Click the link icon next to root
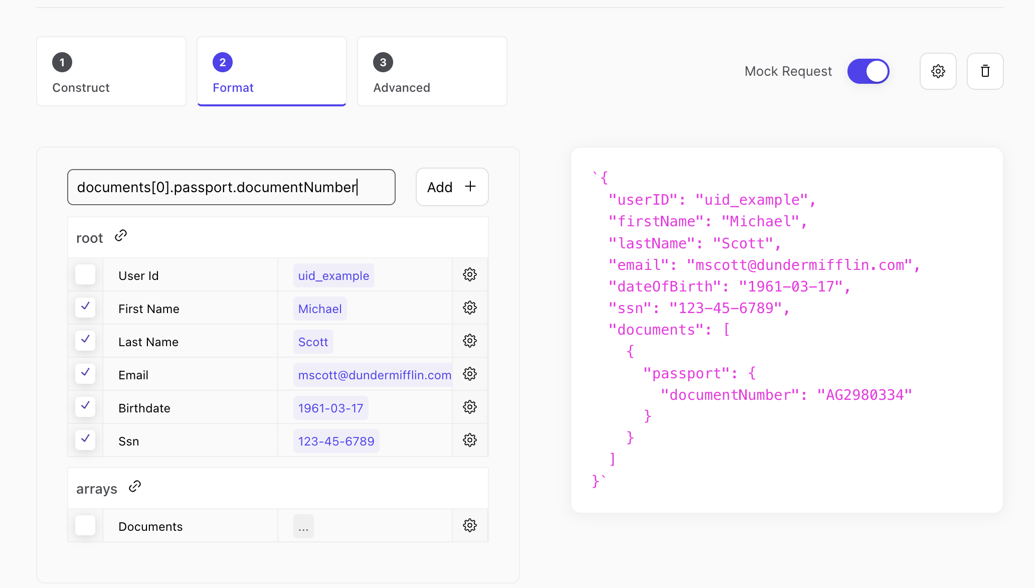The height and width of the screenshot is (588, 1035). 121,236
